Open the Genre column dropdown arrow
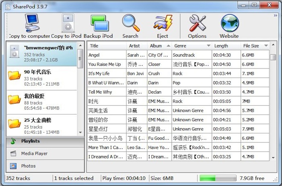This screenshot has height=186, width=282. (209, 46)
